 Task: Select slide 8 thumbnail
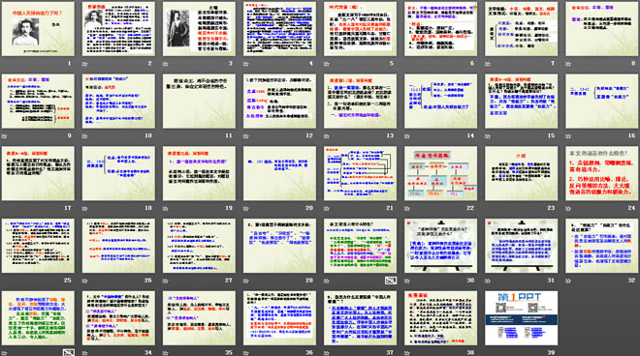(x=601, y=29)
